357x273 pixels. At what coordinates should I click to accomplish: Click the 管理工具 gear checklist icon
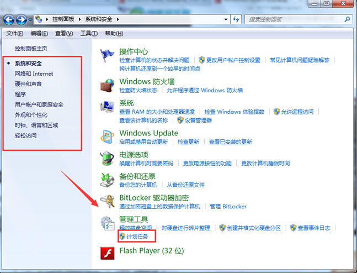click(x=108, y=223)
